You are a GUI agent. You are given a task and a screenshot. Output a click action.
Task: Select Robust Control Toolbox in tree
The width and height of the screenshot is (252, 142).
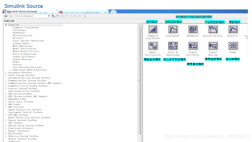[x=23, y=139]
